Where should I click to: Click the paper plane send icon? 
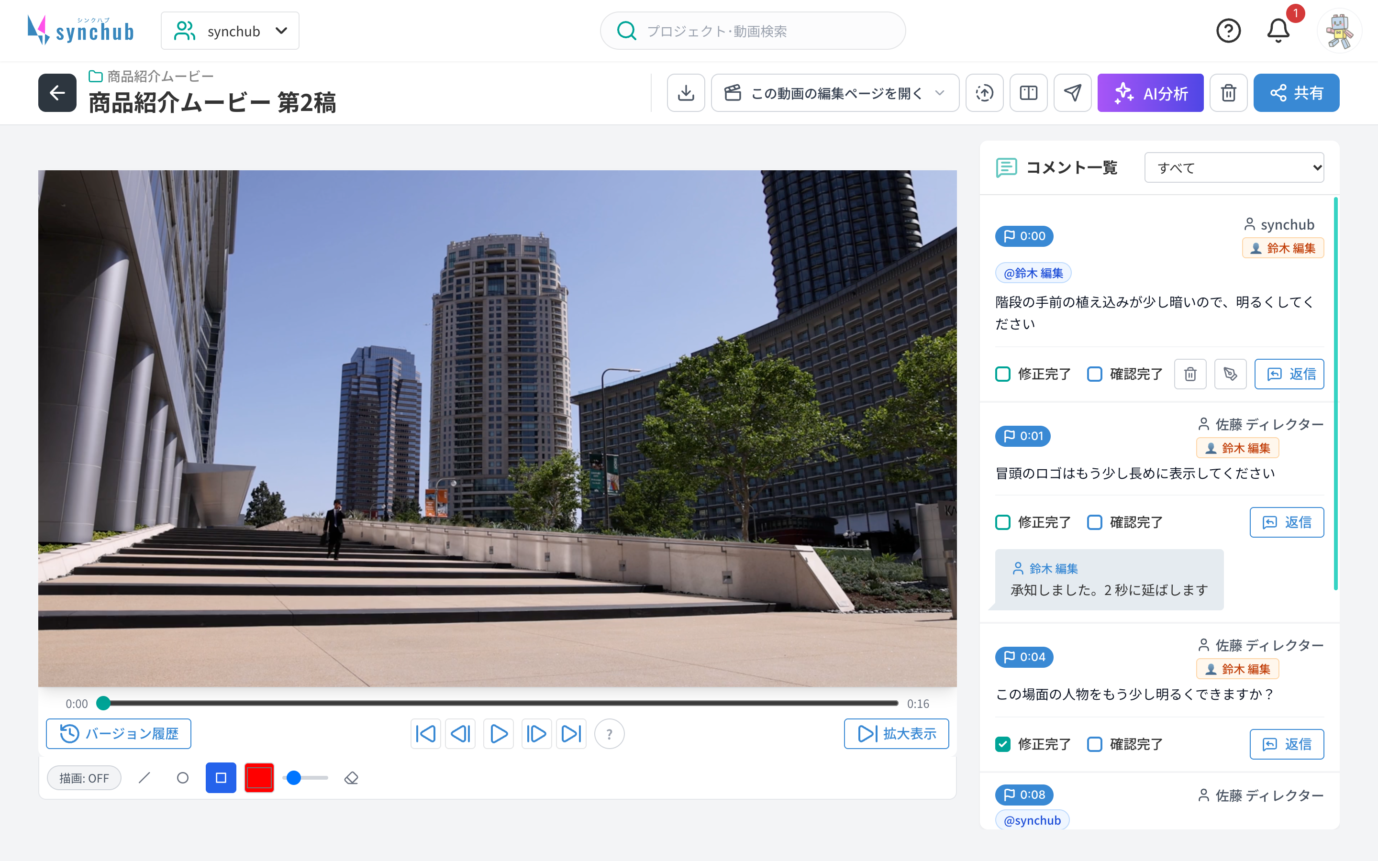1073,93
